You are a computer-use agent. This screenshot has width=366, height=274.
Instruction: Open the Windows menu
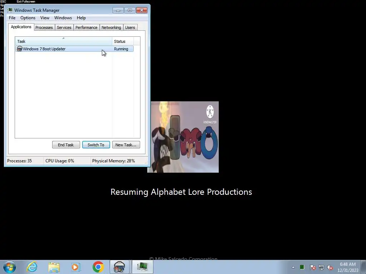click(x=63, y=18)
